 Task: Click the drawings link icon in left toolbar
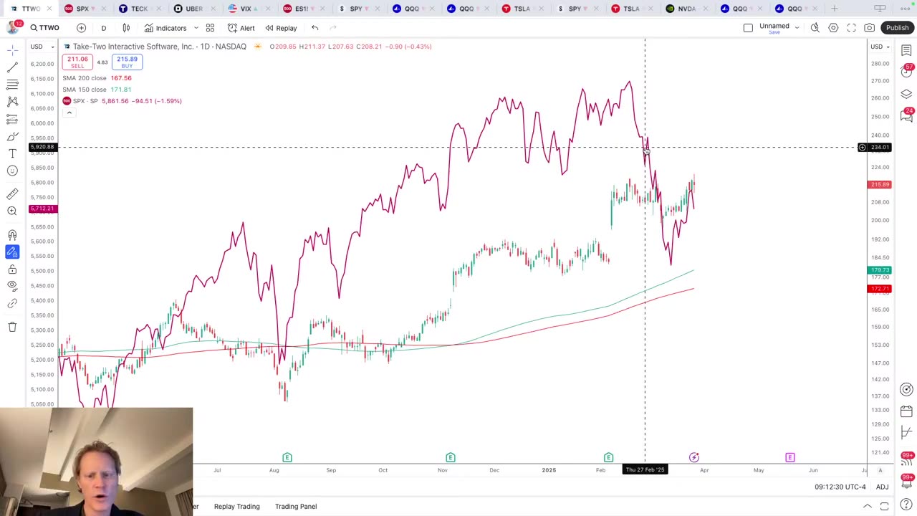12,304
